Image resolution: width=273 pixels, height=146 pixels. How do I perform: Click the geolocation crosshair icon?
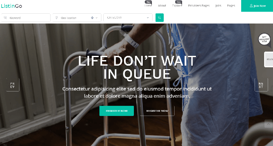pyautogui.click(x=92, y=18)
